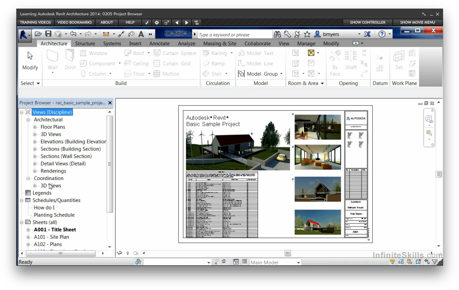Open the Massing & Site tab
The height and width of the screenshot is (290, 459).
220,44
